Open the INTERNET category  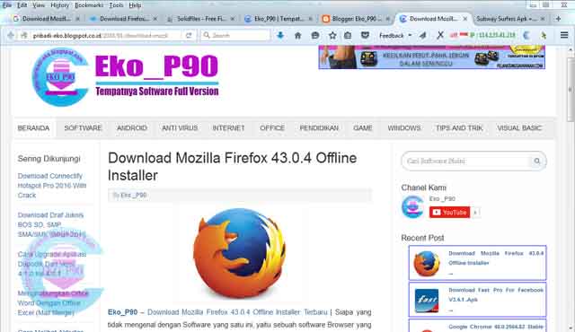coord(228,128)
